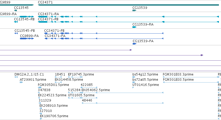The image size is (221, 120).
Task: Select the CG13539 gene label
Action: click(140, 8)
